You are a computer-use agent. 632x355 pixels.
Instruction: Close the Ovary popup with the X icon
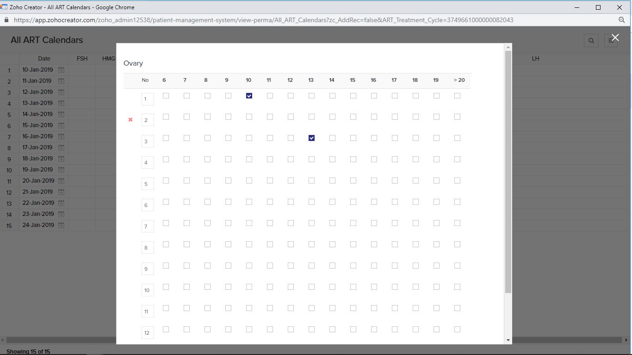click(x=615, y=37)
